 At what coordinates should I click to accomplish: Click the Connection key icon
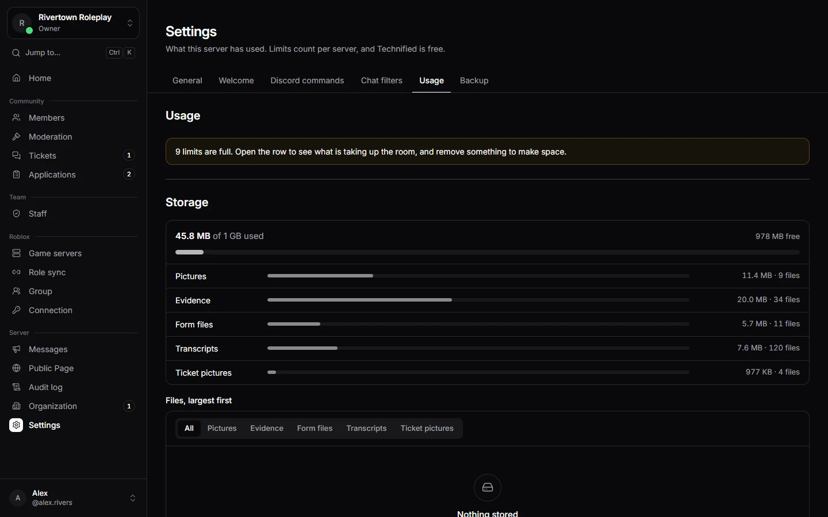(17, 310)
